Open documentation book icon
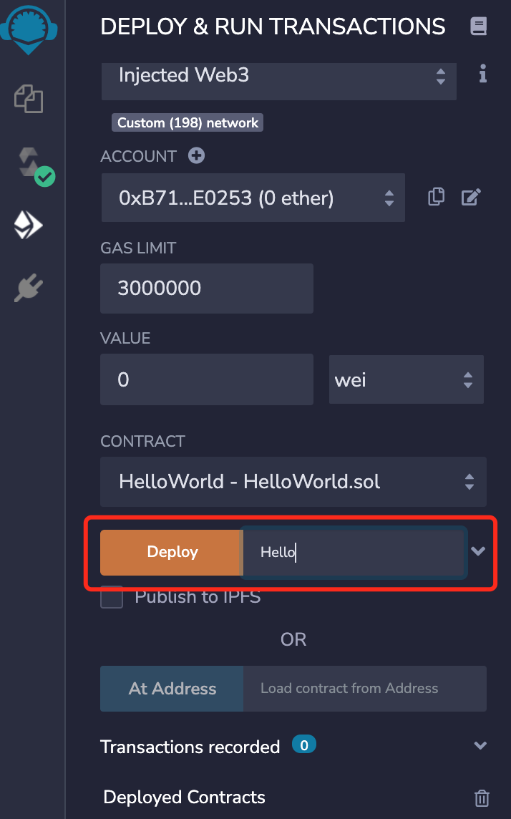 click(478, 26)
